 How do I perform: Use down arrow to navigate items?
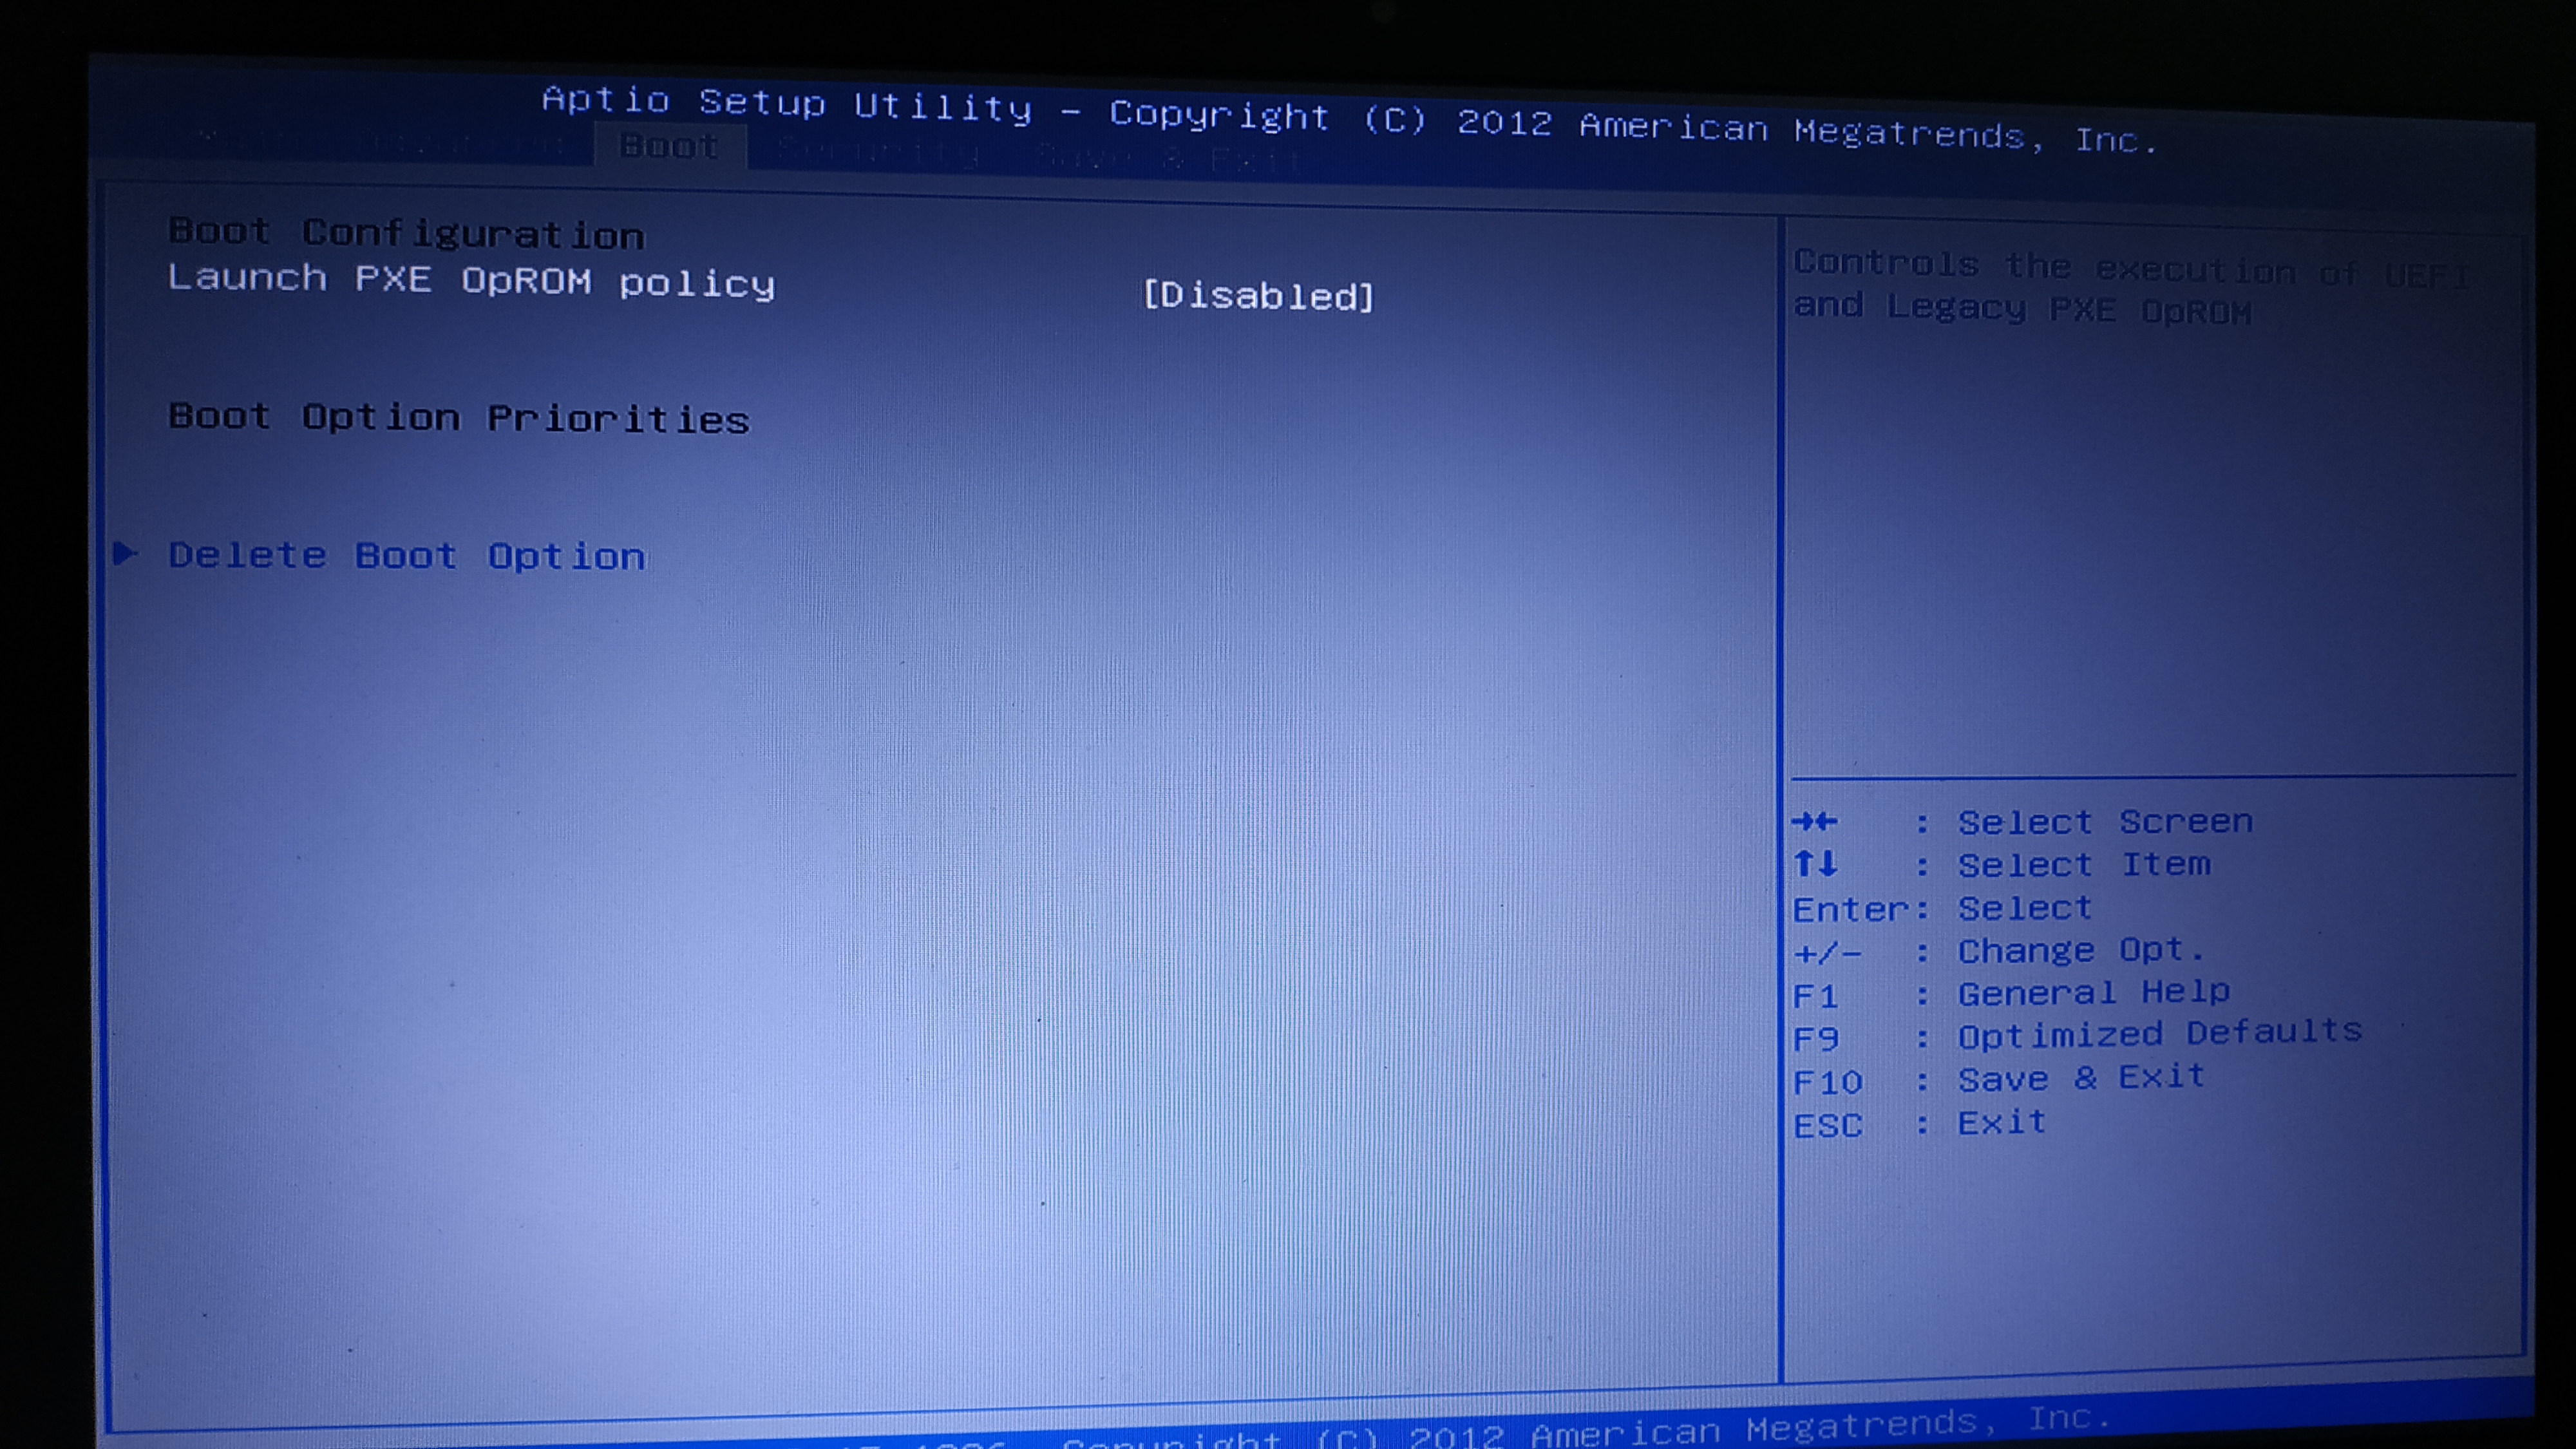click(1828, 864)
